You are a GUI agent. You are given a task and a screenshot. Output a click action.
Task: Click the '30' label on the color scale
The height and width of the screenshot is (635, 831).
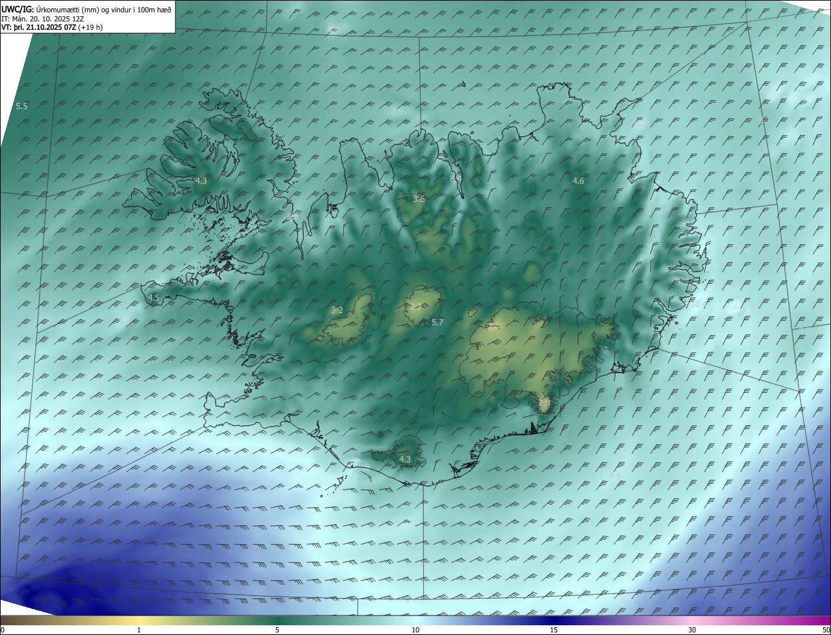(x=692, y=630)
